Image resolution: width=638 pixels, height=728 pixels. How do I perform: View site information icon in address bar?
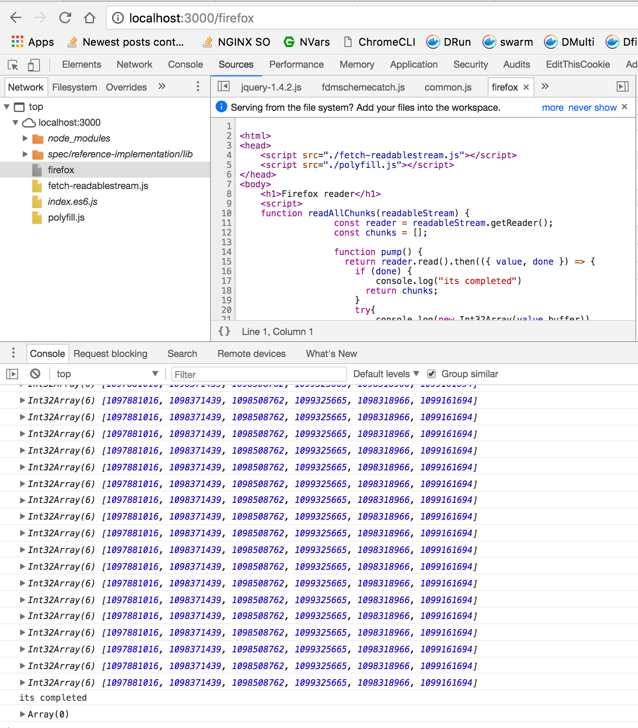pos(118,18)
